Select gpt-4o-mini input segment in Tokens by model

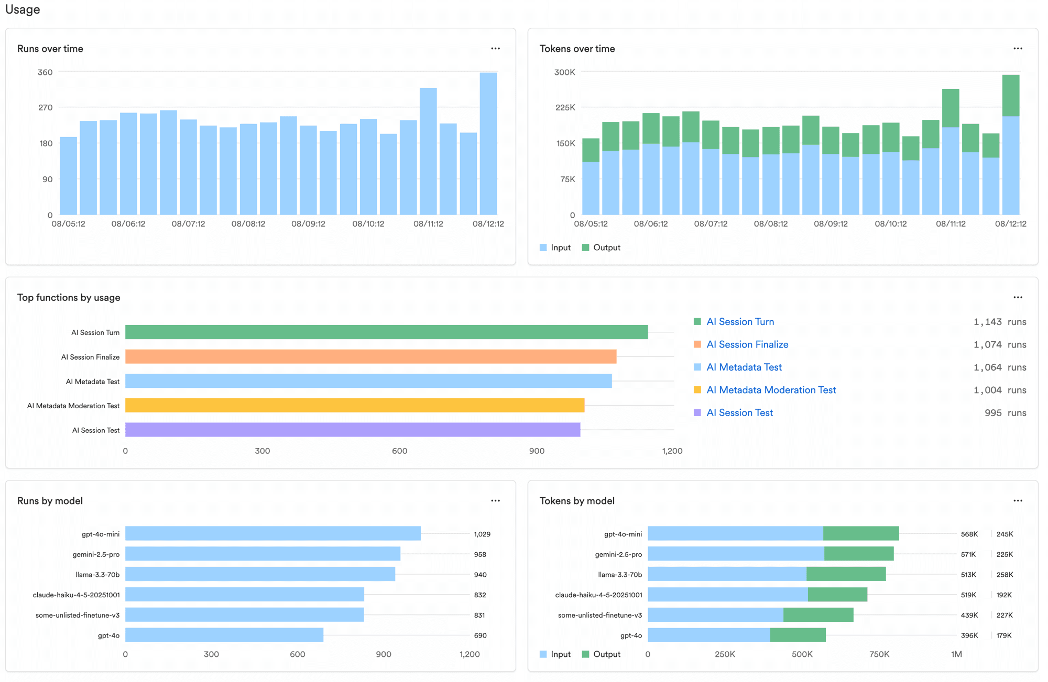735,533
